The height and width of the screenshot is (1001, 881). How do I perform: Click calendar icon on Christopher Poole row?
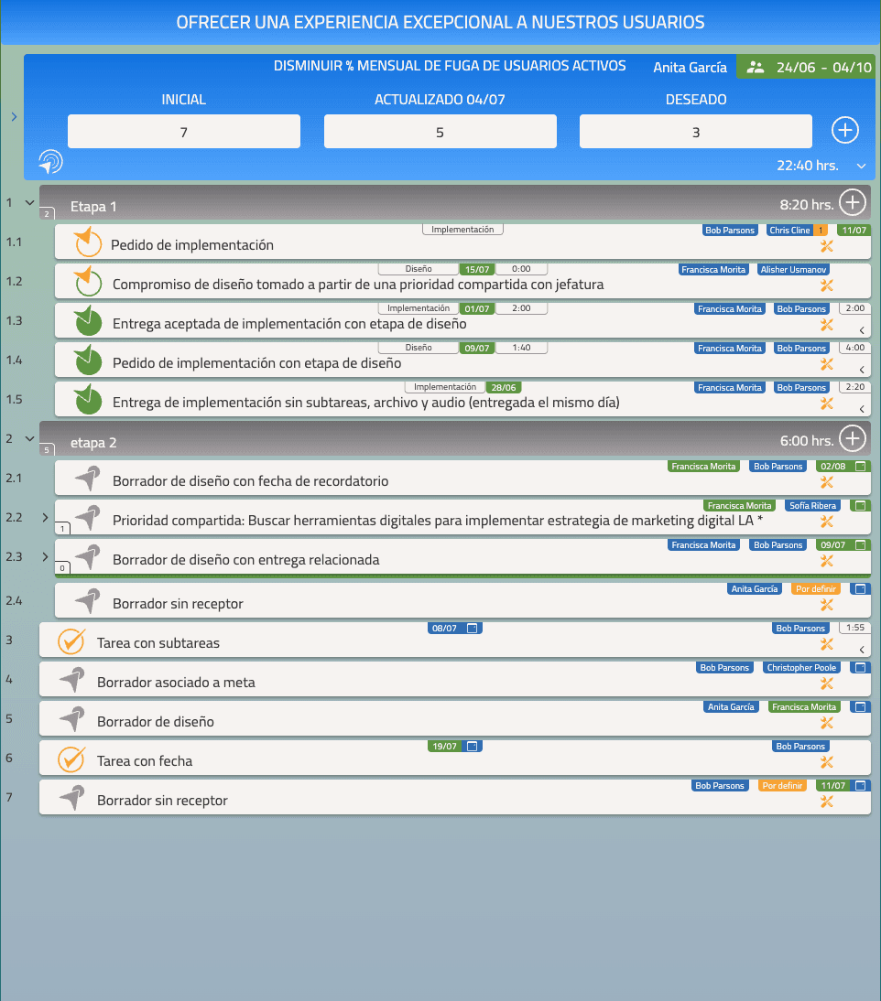tap(861, 668)
